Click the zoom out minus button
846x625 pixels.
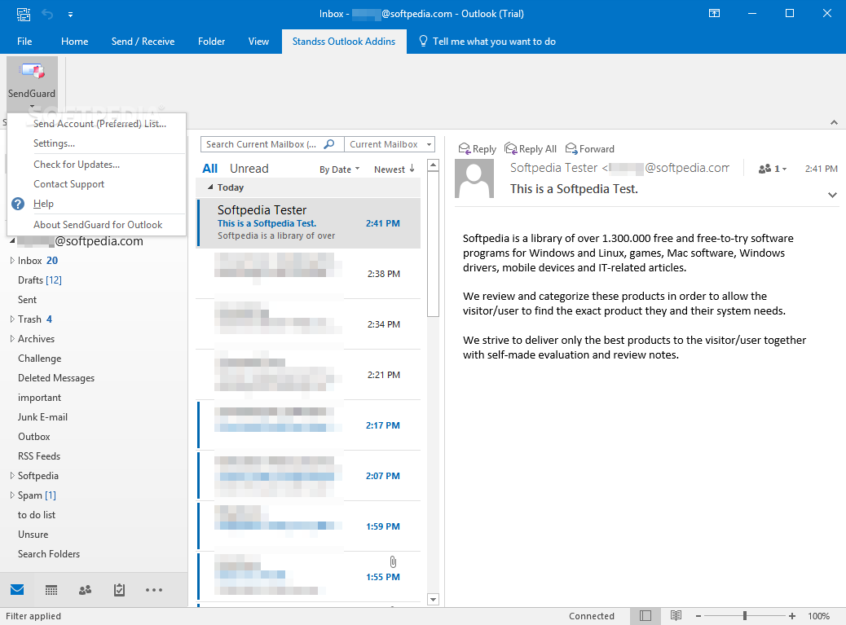[698, 616]
